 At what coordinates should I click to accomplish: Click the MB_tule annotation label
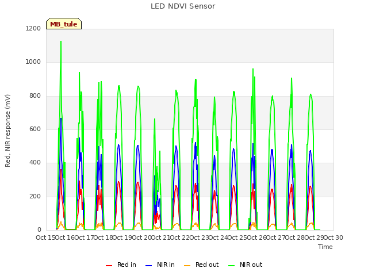64,24
